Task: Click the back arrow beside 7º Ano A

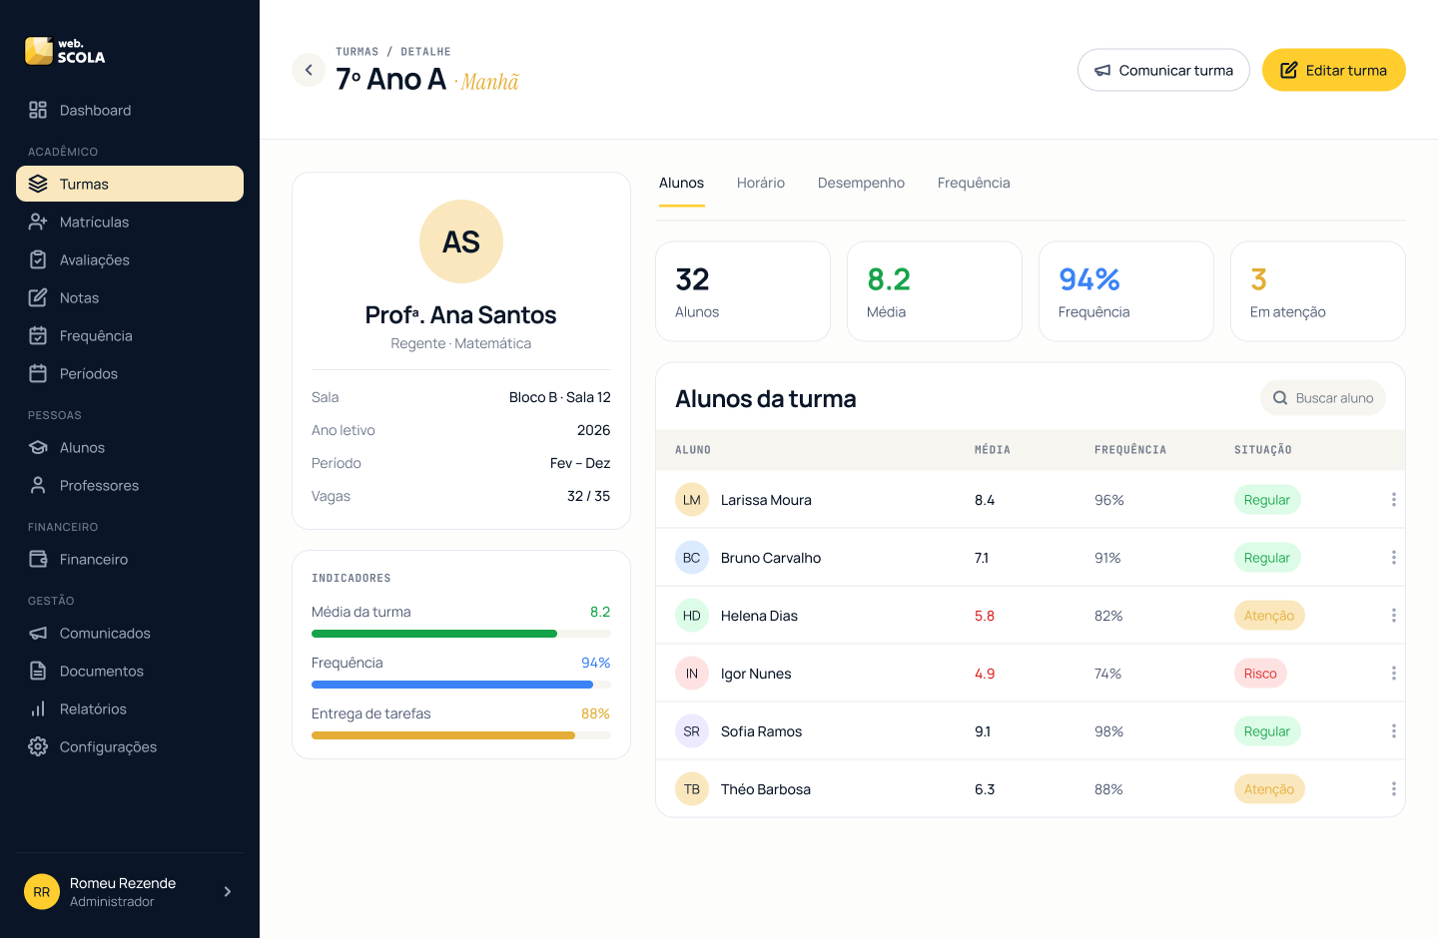Action: (x=309, y=70)
